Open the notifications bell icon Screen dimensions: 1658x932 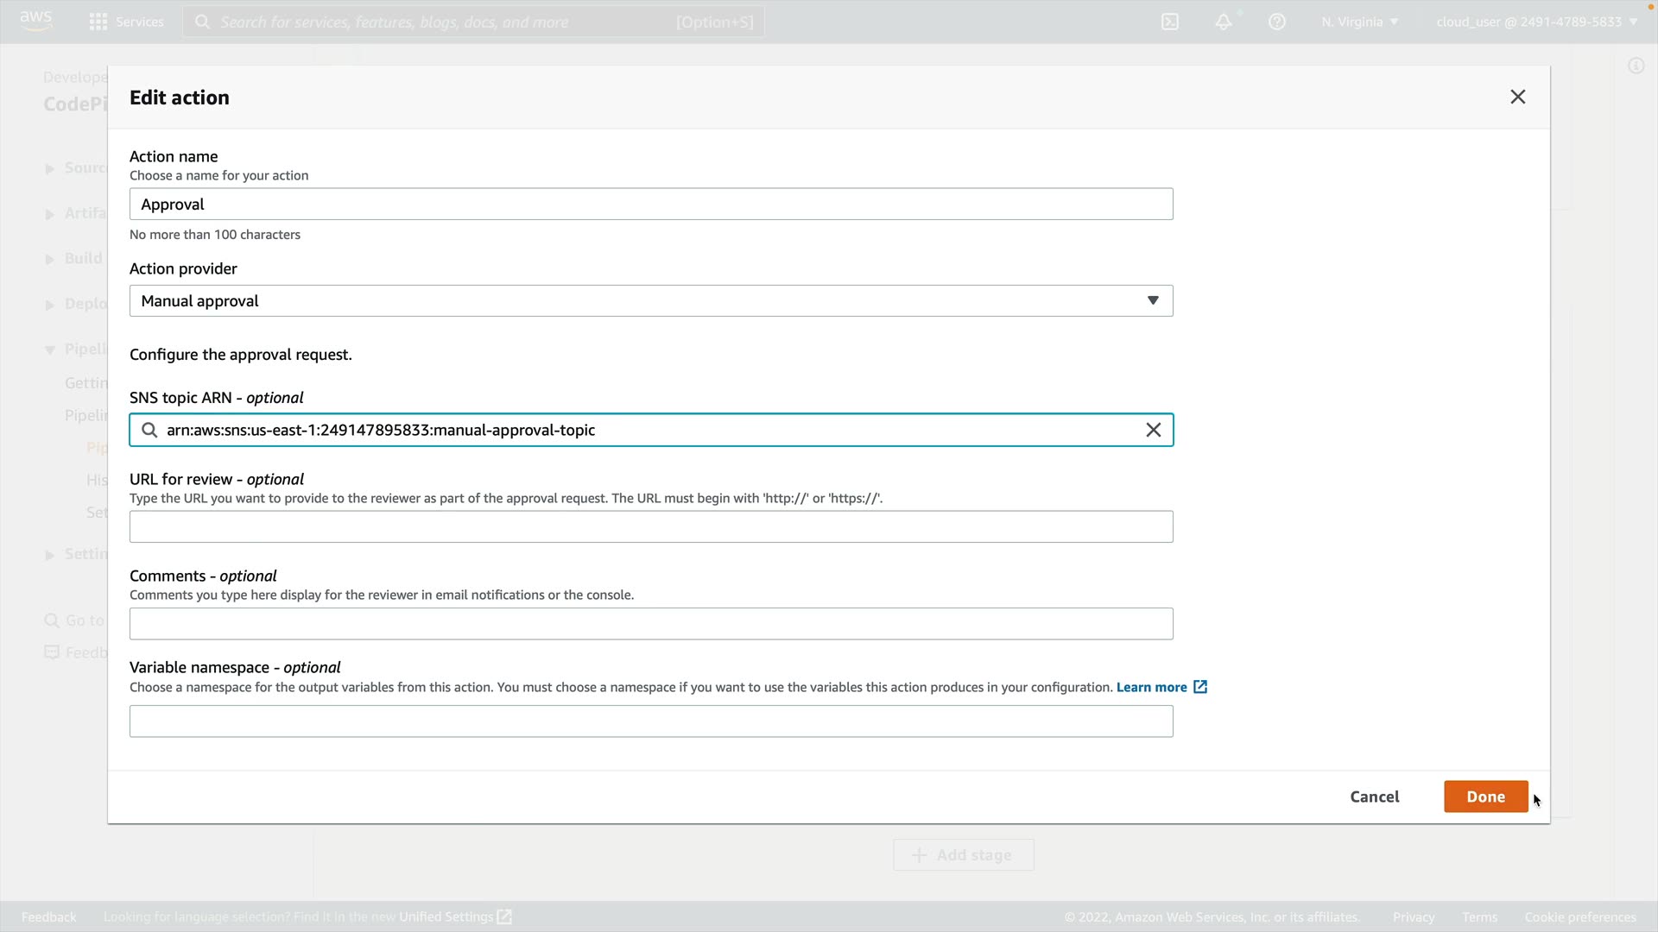pyautogui.click(x=1224, y=22)
